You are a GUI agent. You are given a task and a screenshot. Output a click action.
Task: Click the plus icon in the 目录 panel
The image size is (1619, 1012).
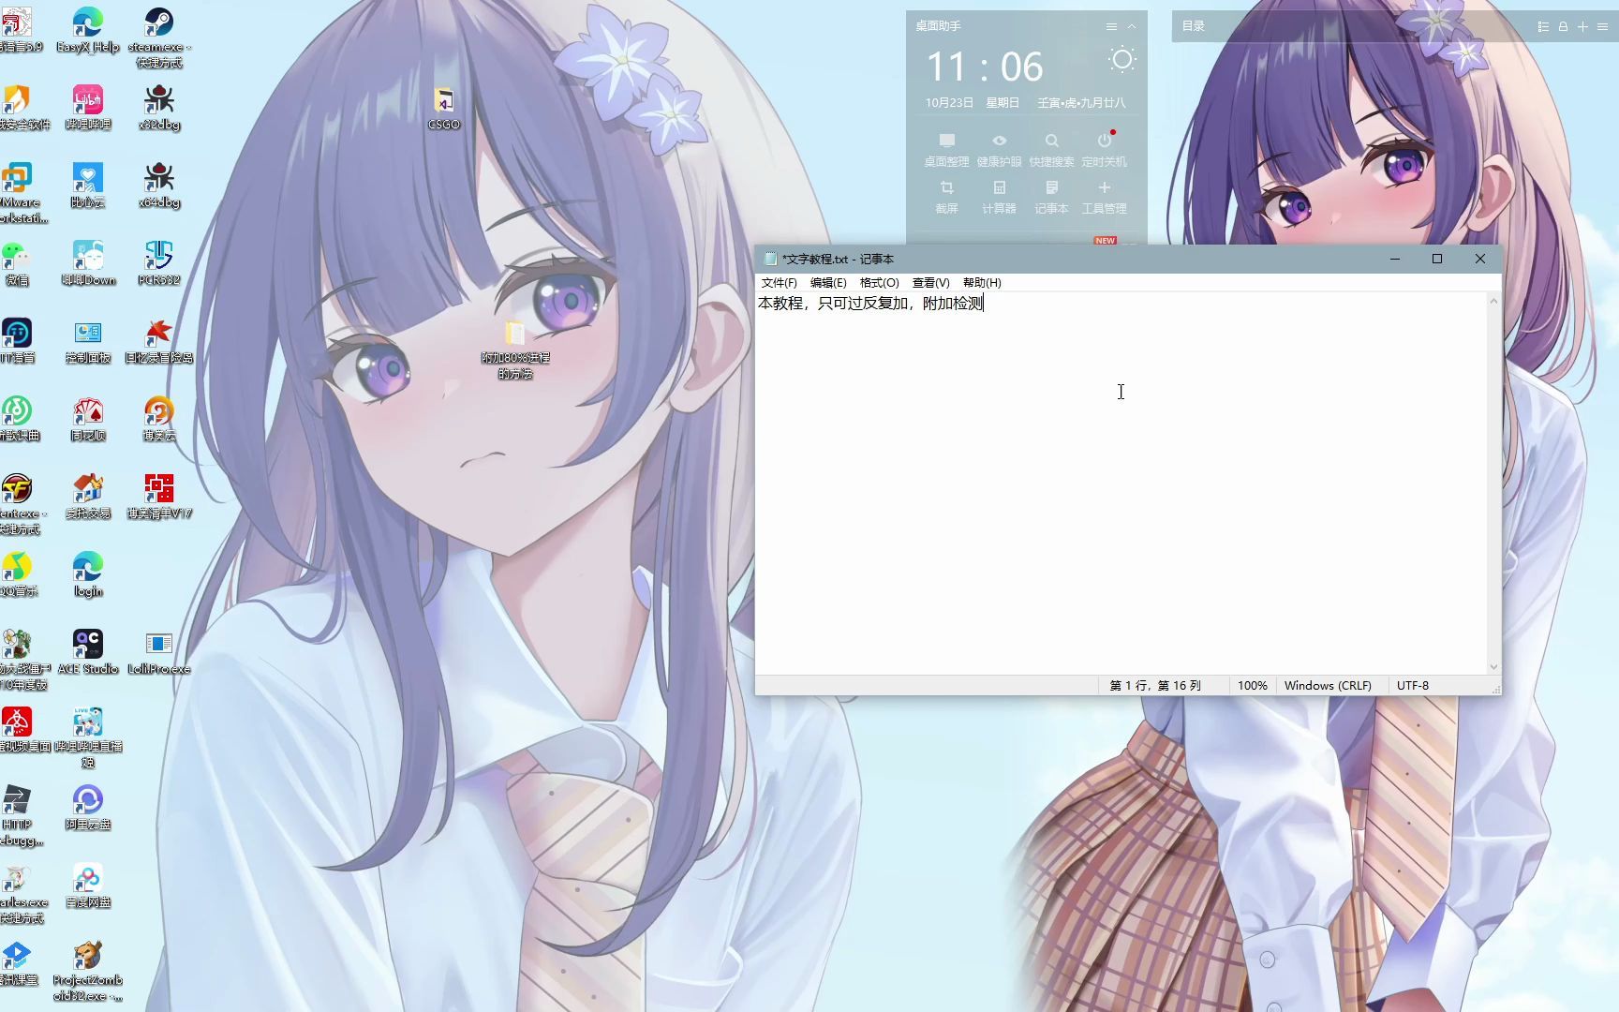coord(1582,26)
